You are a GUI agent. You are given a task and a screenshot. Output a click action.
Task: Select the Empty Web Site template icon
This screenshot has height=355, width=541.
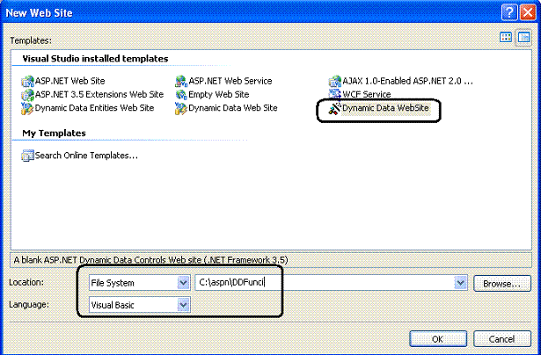pyautogui.click(x=181, y=95)
